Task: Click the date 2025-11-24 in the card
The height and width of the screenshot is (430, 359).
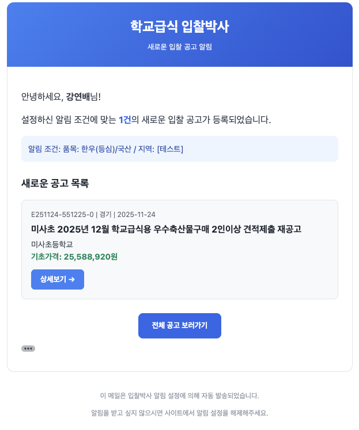Action: pos(137,215)
